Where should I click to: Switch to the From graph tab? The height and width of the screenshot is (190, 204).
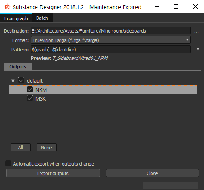16,18
